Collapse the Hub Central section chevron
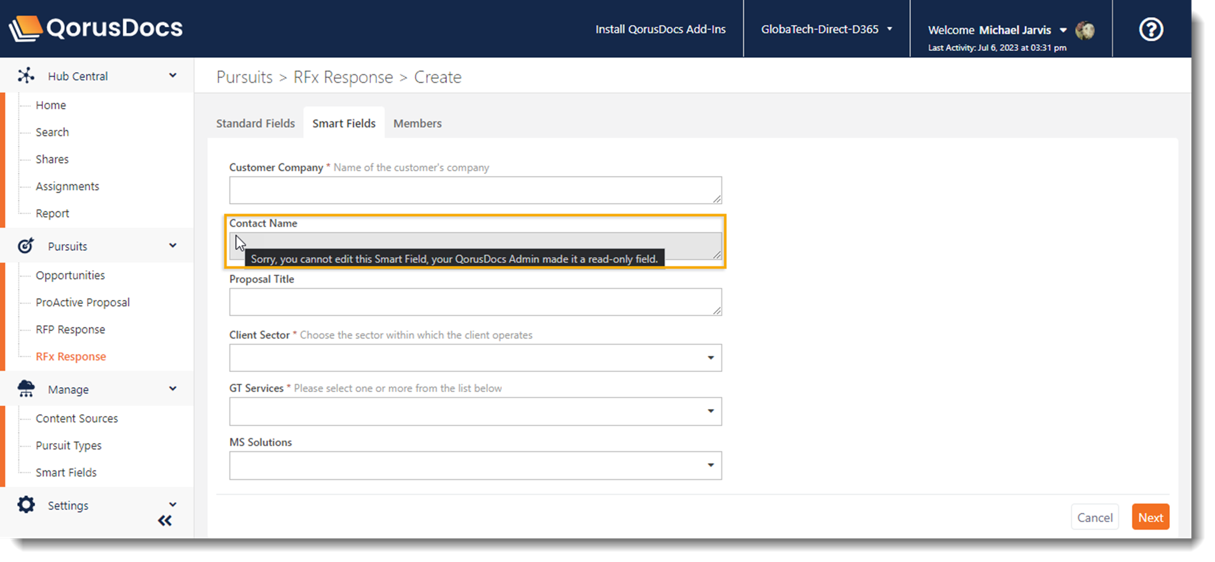The width and height of the screenshot is (1215, 562). 173,75
